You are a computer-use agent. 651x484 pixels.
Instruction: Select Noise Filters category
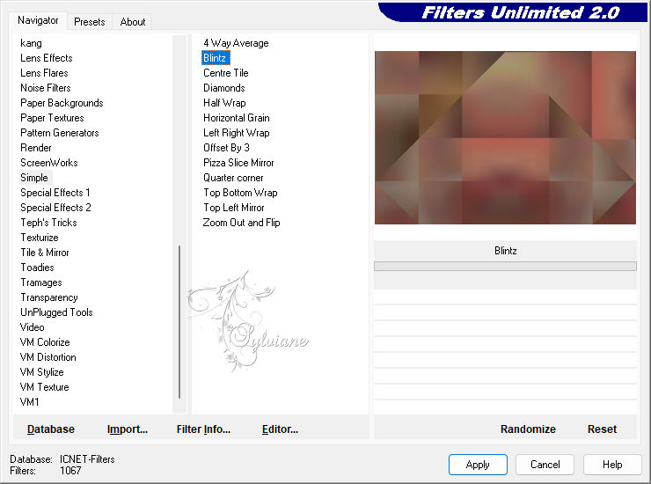(45, 88)
